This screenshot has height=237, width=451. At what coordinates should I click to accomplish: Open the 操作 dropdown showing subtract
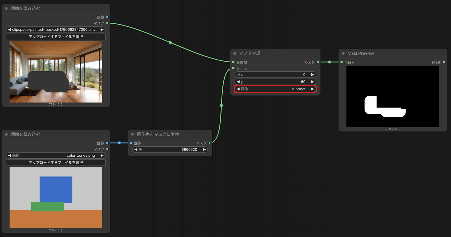pyautogui.click(x=275, y=89)
